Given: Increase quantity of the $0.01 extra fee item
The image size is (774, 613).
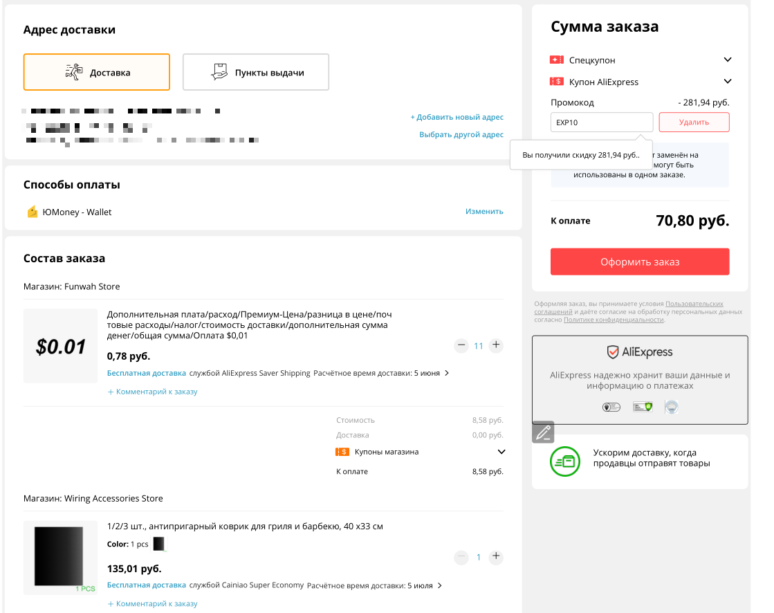Looking at the screenshot, I should [x=496, y=345].
